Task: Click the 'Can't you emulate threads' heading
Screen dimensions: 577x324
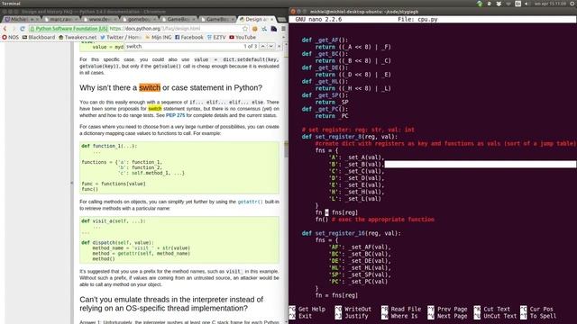Action: tap(171, 304)
